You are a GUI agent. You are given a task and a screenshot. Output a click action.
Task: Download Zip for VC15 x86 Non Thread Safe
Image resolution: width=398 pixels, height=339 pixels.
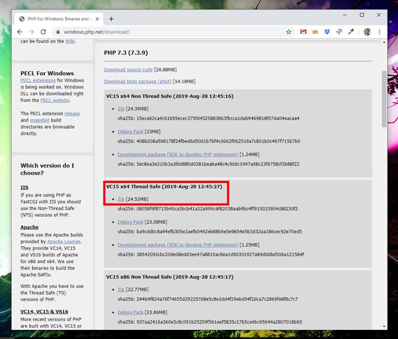coord(121,290)
